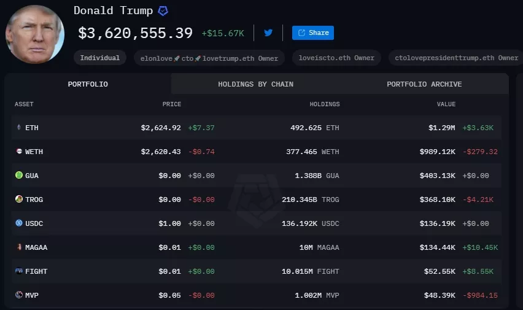523x310 pixels.
Task: Click the Individual tag
Action: tap(100, 58)
